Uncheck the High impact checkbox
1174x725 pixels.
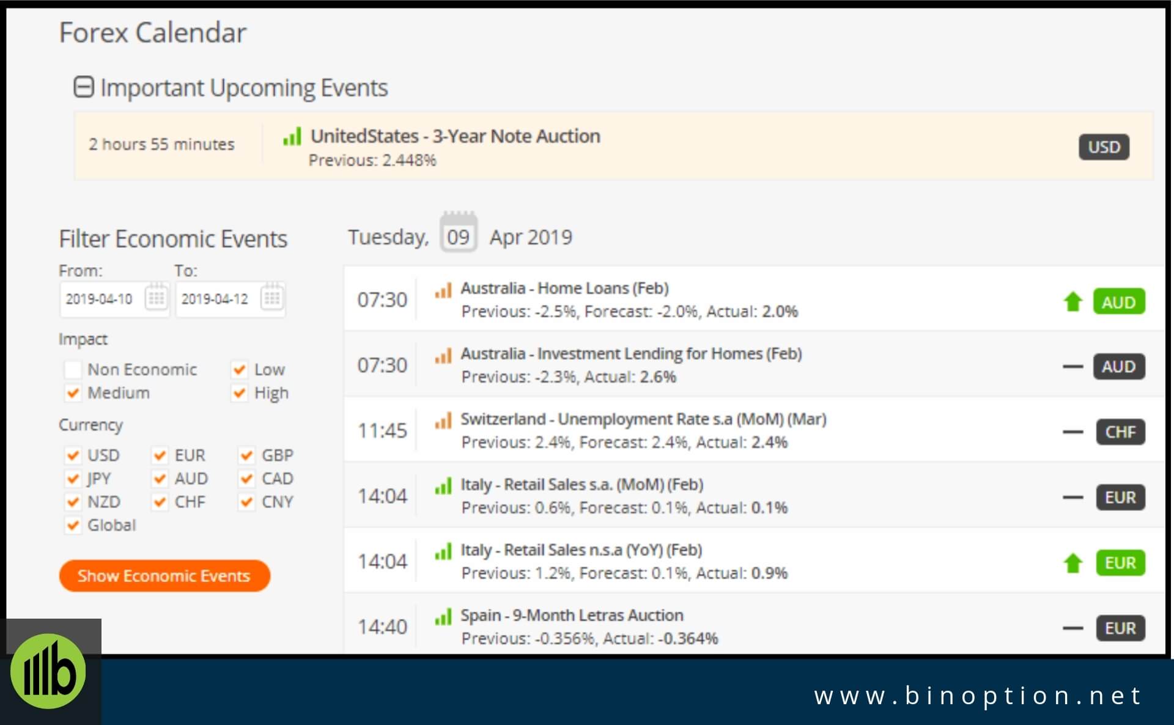pyautogui.click(x=239, y=393)
